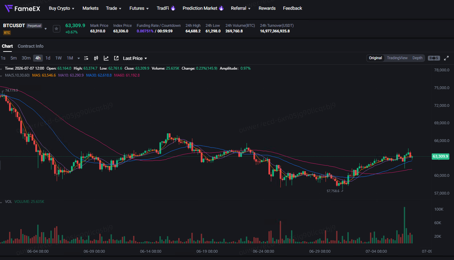Click the Mark Price value 63,310.0
Viewport: 454px width, 260px height.
tap(98, 31)
